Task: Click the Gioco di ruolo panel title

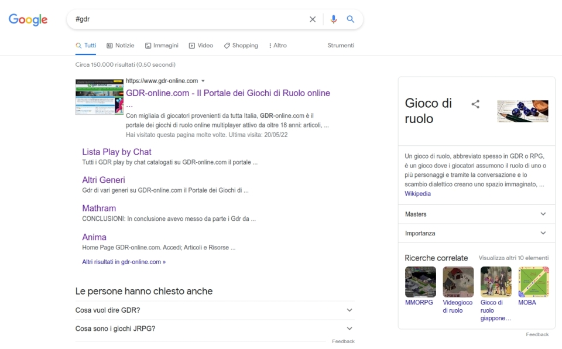Action: click(x=429, y=111)
